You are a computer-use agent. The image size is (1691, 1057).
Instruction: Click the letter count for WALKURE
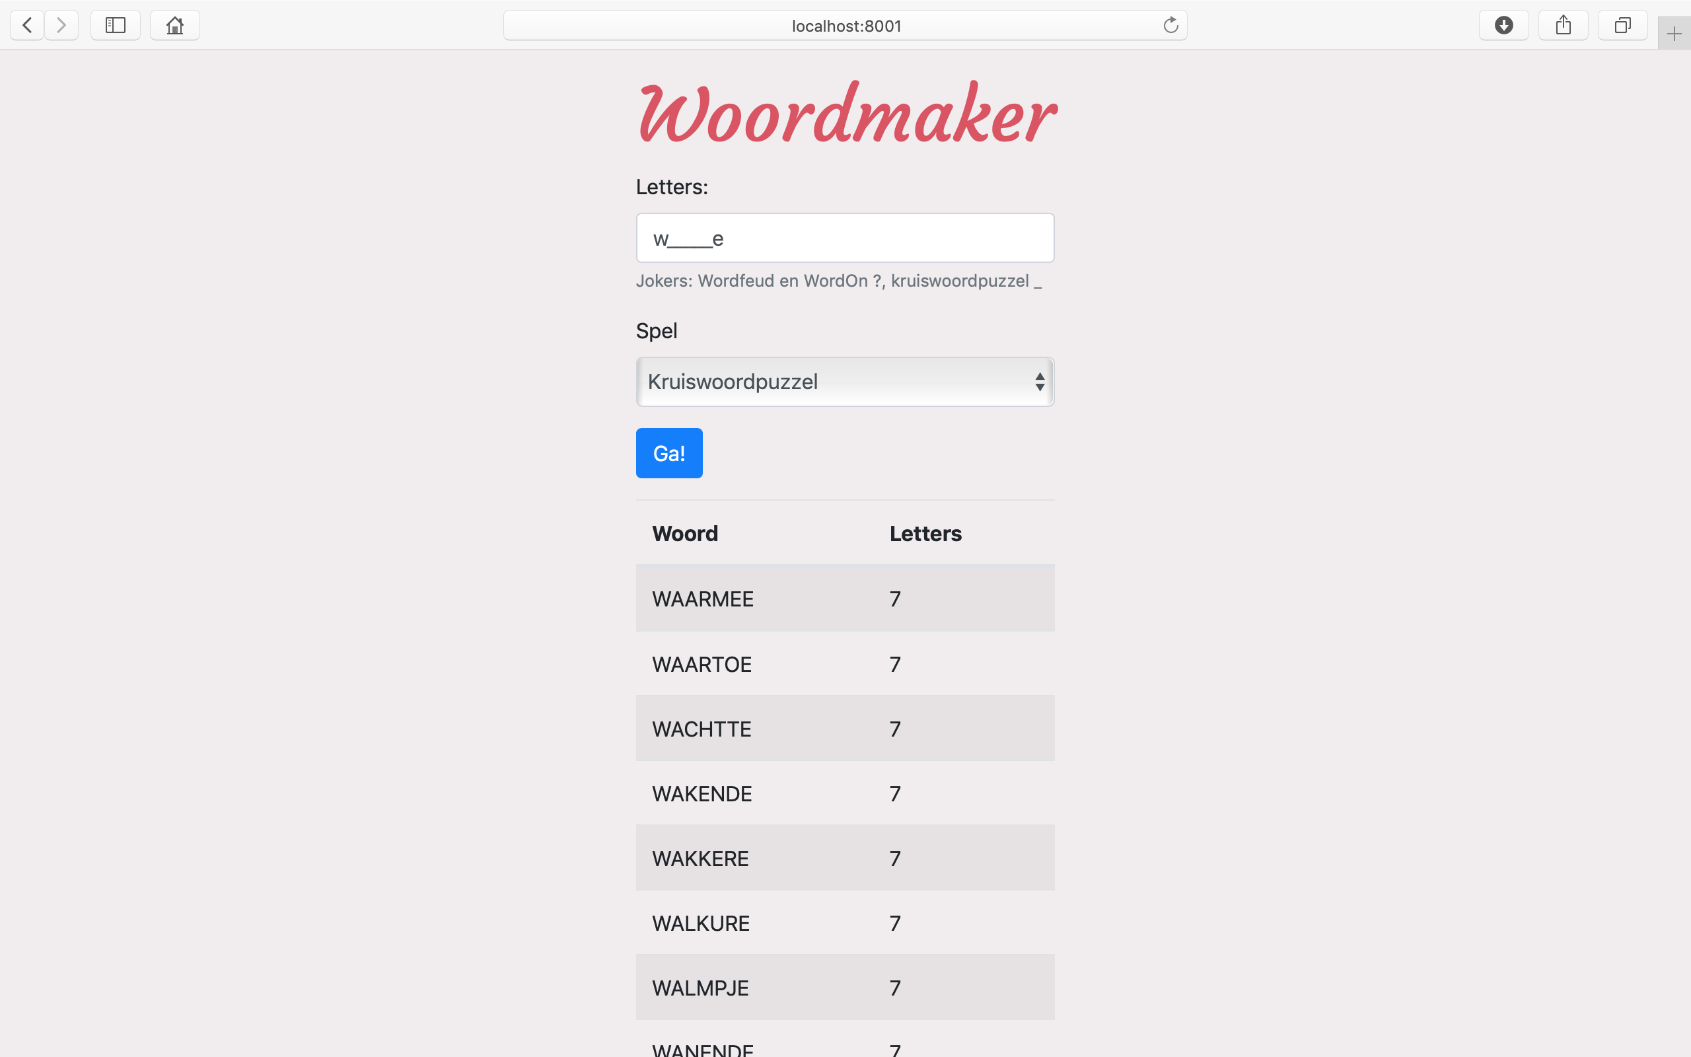click(895, 924)
